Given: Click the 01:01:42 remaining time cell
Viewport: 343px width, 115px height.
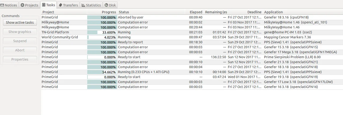Looking at the screenshot, I should pos(219,32).
